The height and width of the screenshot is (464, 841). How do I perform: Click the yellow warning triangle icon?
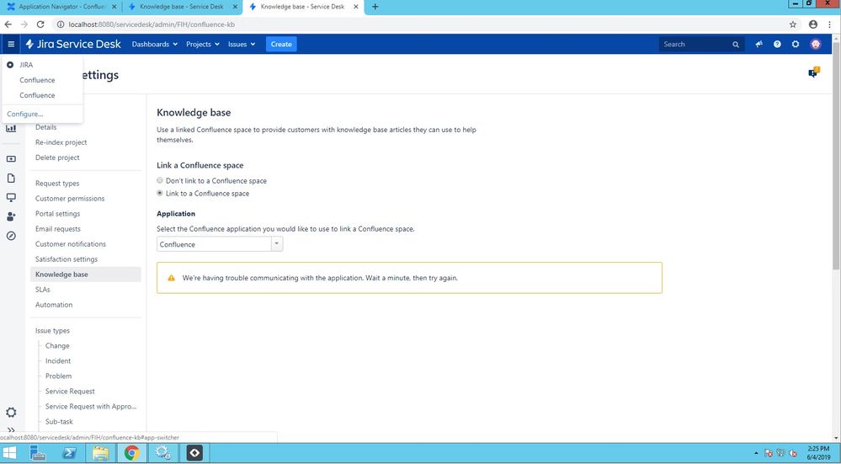point(171,278)
